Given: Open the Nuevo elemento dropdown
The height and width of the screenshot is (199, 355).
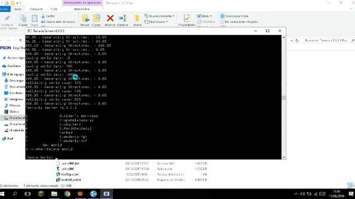Looking at the screenshot, I should 159,16.
